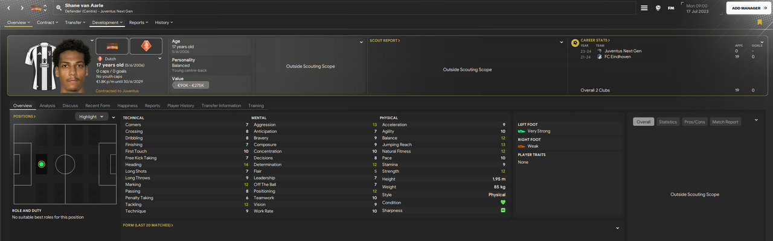Click the orange right foot icon

(522, 146)
